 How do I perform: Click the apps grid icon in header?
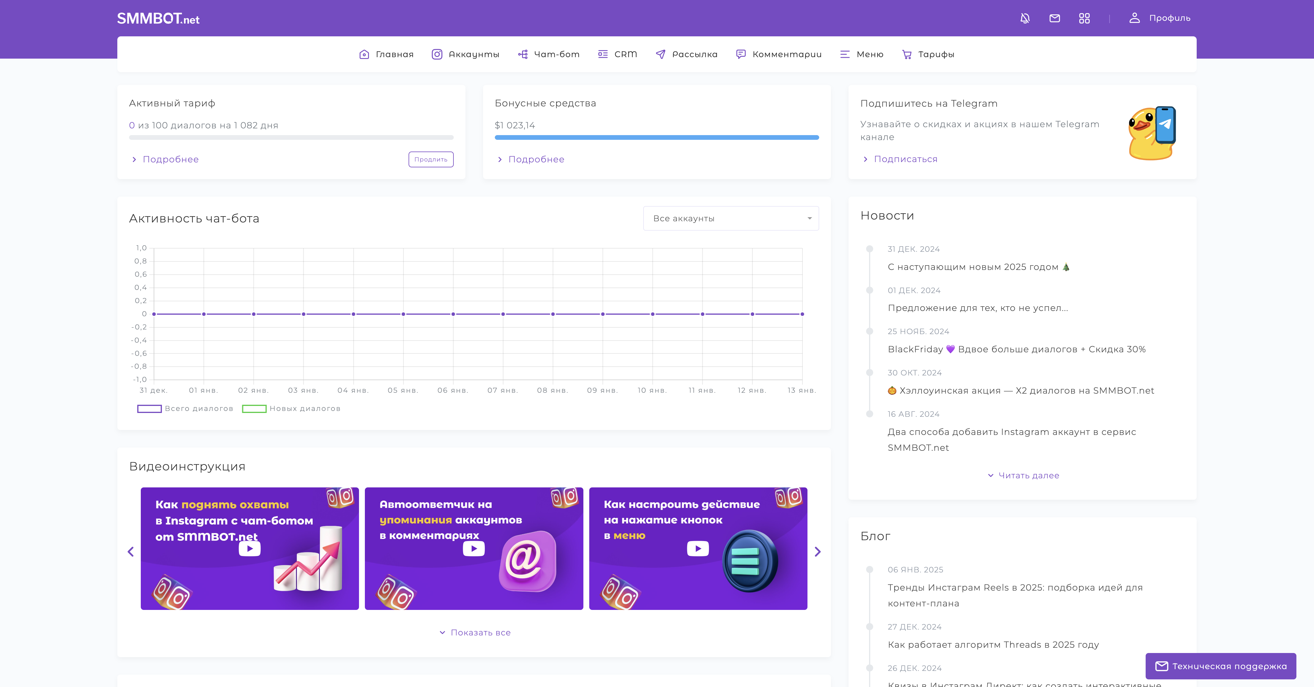coord(1084,18)
